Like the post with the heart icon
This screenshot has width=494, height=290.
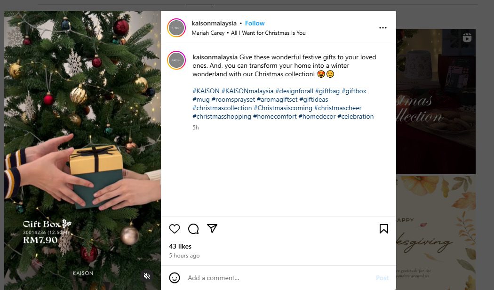tap(175, 229)
